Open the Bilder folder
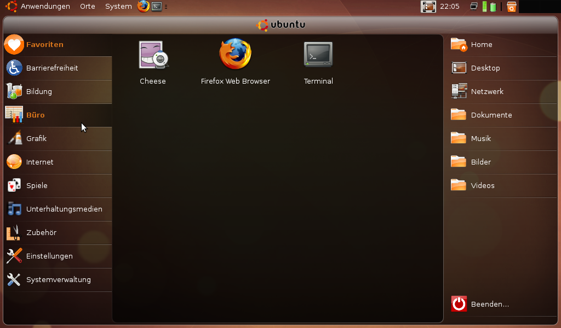The height and width of the screenshot is (328, 561). pyautogui.click(x=502, y=162)
